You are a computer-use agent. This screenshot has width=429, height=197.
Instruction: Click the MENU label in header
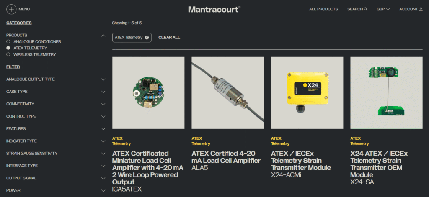coord(24,9)
